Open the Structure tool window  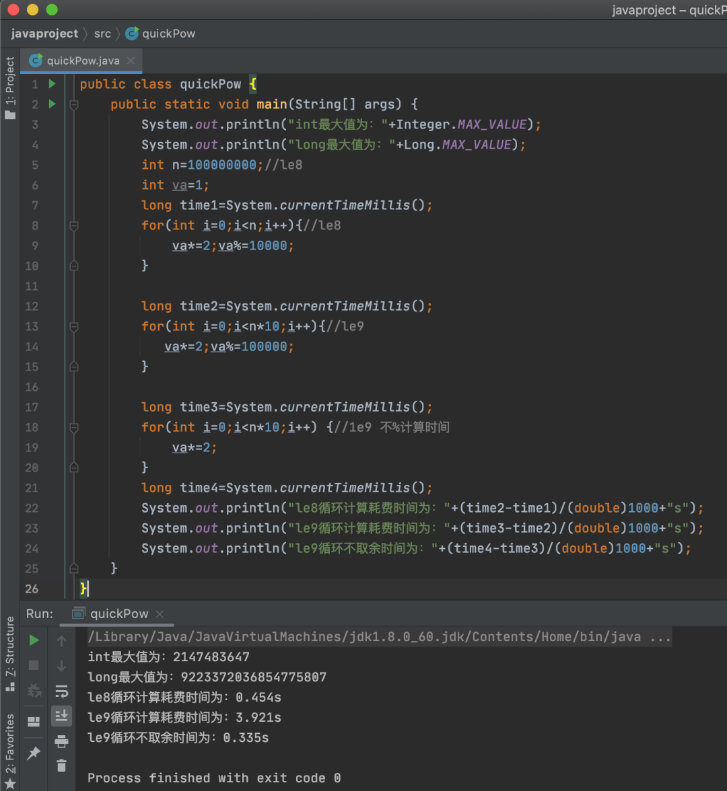coord(9,653)
